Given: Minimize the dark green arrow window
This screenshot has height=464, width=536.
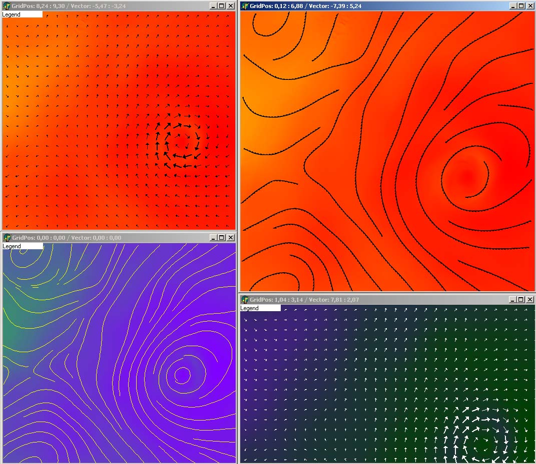Looking at the screenshot, I should [513, 300].
